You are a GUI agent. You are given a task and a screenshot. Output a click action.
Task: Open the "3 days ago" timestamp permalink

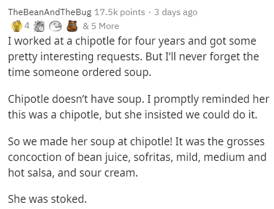[176, 12]
